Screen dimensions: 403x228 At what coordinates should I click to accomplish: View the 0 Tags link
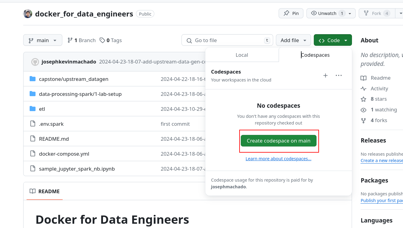tap(111, 40)
